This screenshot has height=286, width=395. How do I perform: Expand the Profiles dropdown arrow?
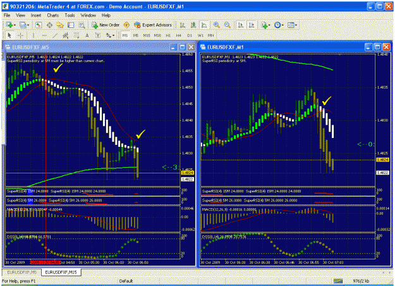(x=28, y=25)
